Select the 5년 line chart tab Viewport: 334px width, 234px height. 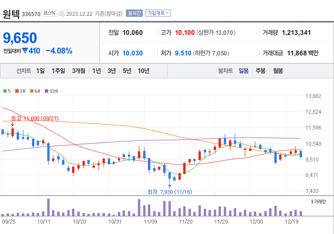click(x=127, y=71)
